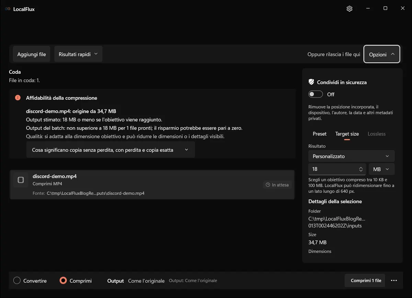The image size is (412, 298).
Task: Select the discord-demo.mp4 queue item
Action: click(x=152, y=184)
